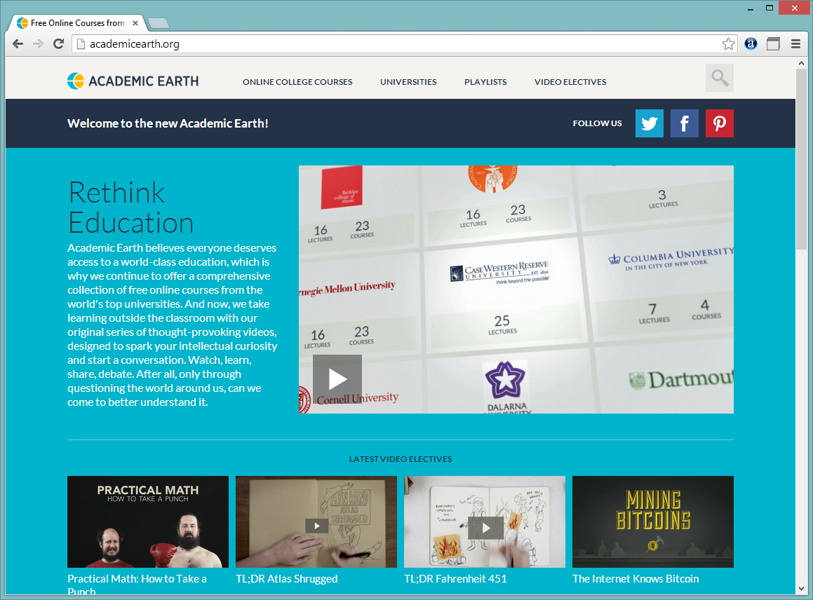Image resolution: width=813 pixels, height=600 pixels.
Task: Open the Facebook follow icon
Action: 685,123
